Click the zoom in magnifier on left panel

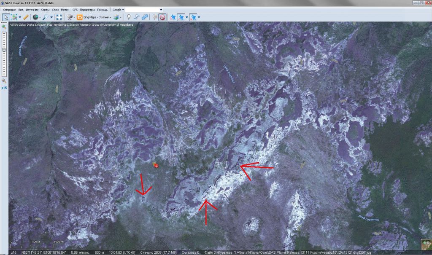[x=4, y=27]
